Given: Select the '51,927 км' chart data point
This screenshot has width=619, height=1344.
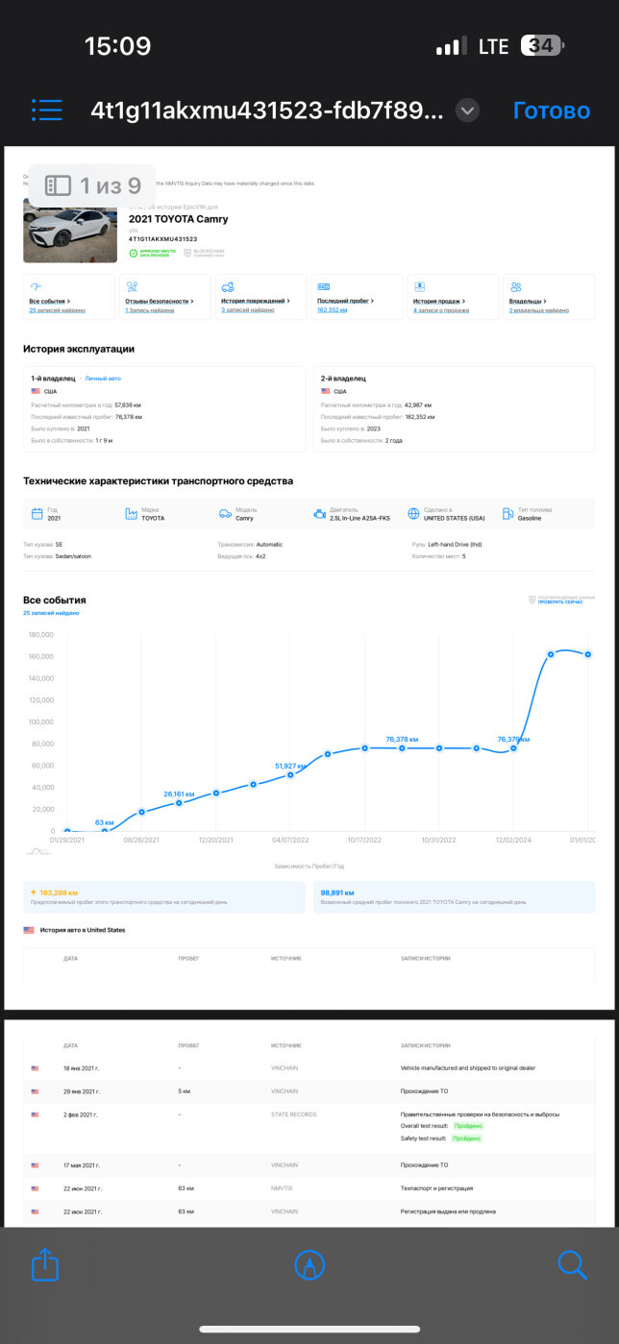Looking at the screenshot, I should click(x=290, y=774).
